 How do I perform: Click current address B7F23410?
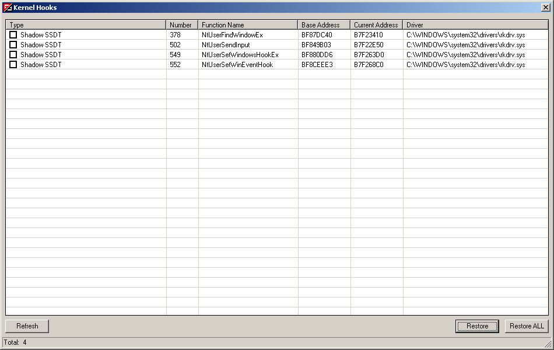tap(369, 34)
